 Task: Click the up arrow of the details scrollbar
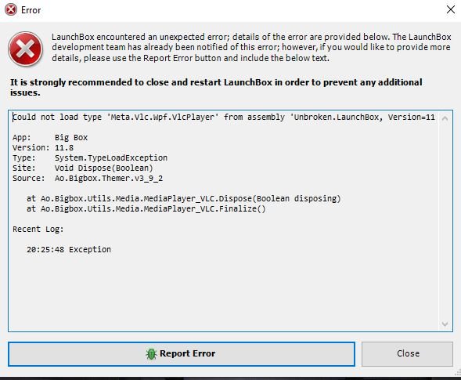click(445, 118)
